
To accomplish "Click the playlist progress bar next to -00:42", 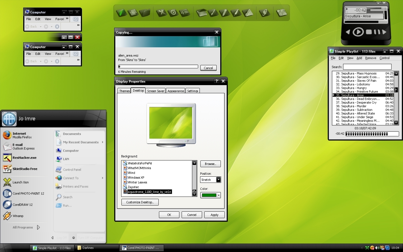I will [x=372, y=134].
